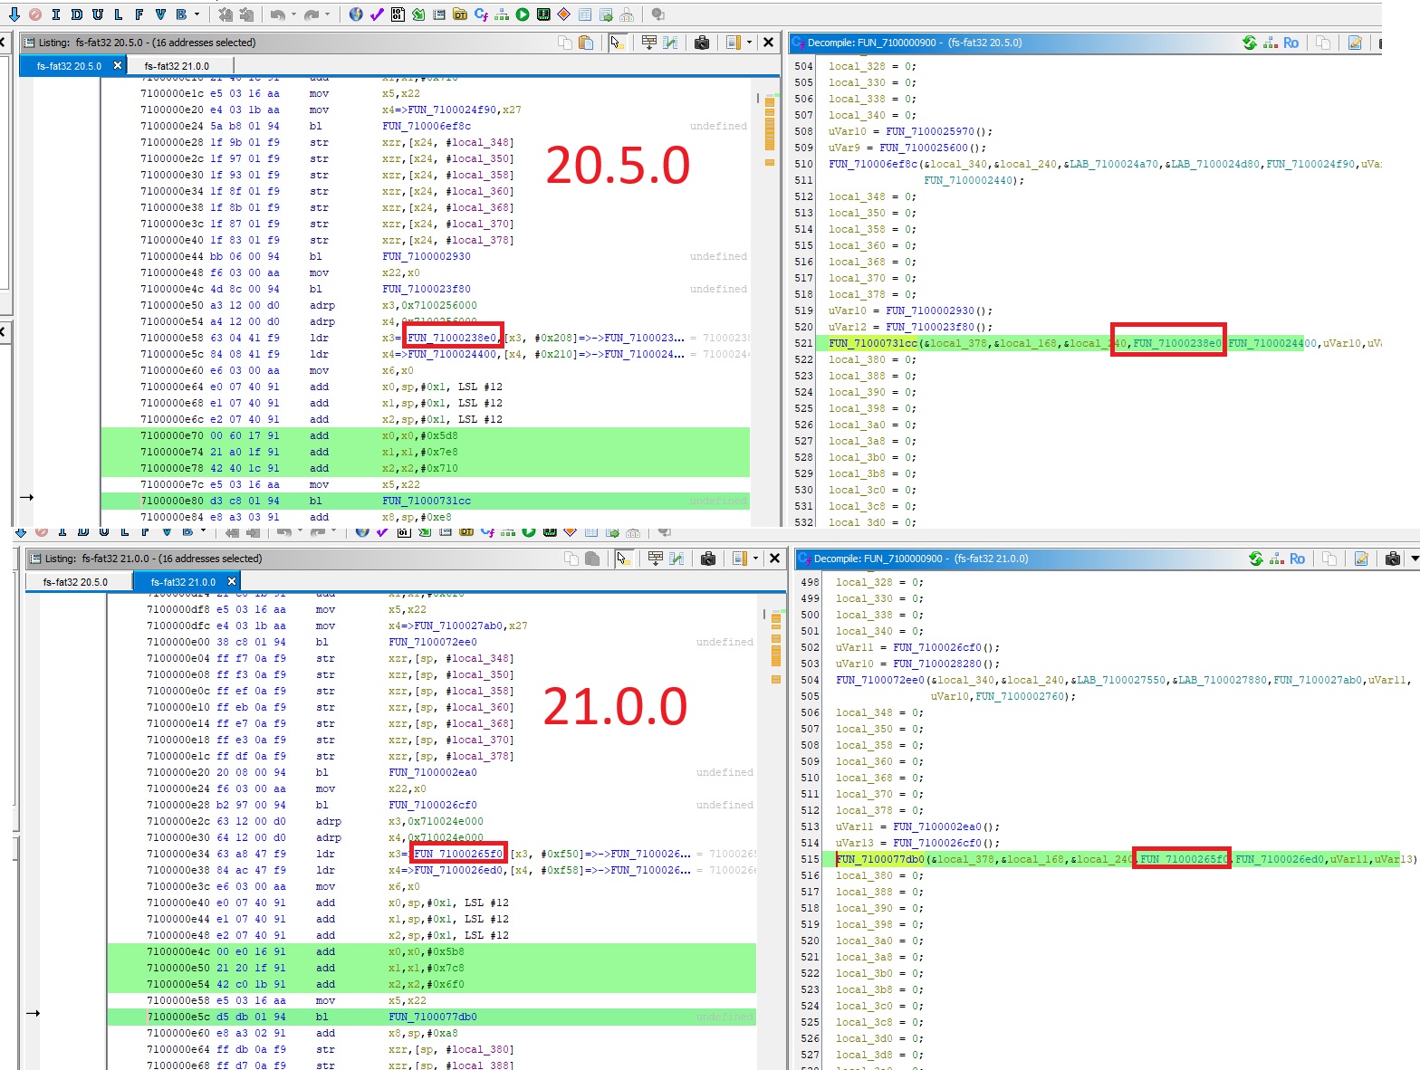Click Edit Listing Fields icon in 20.5.0 Listing header
1420x1070 pixels.
click(x=649, y=43)
